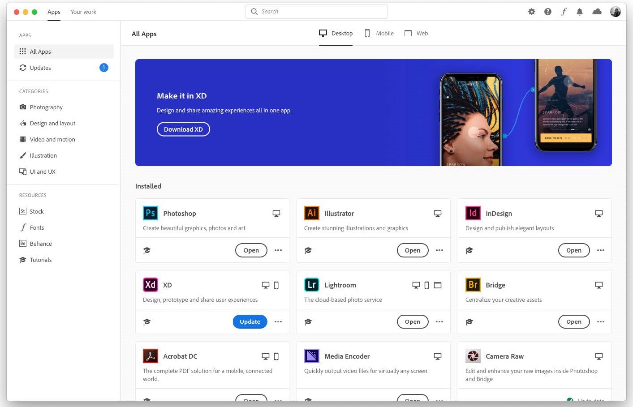Select All Apps in sidebar

click(64, 51)
